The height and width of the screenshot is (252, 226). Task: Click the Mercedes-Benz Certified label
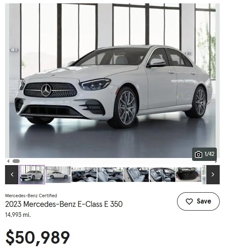(x=31, y=196)
